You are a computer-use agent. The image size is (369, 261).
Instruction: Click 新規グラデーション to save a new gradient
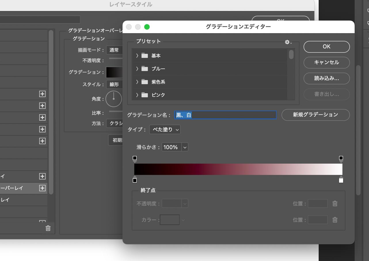pyautogui.click(x=315, y=115)
